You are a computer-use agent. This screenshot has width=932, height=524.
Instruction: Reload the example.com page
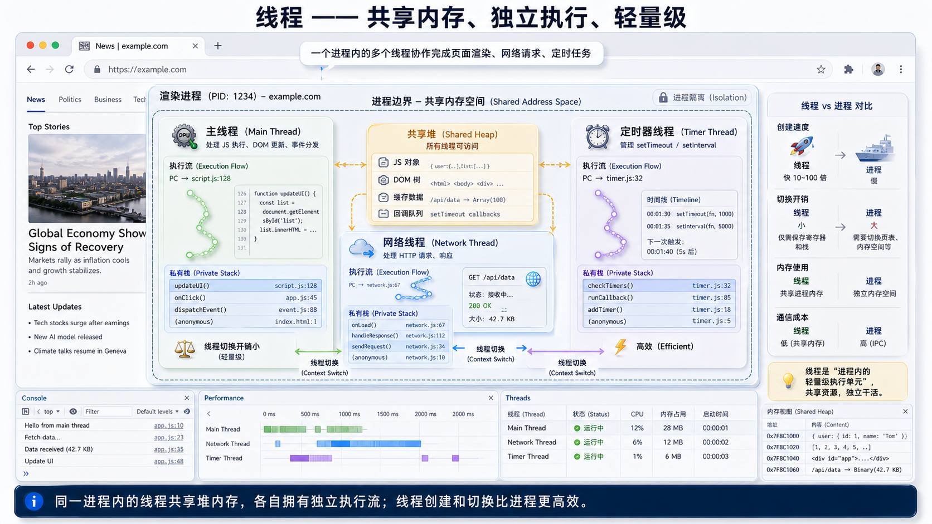click(69, 70)
